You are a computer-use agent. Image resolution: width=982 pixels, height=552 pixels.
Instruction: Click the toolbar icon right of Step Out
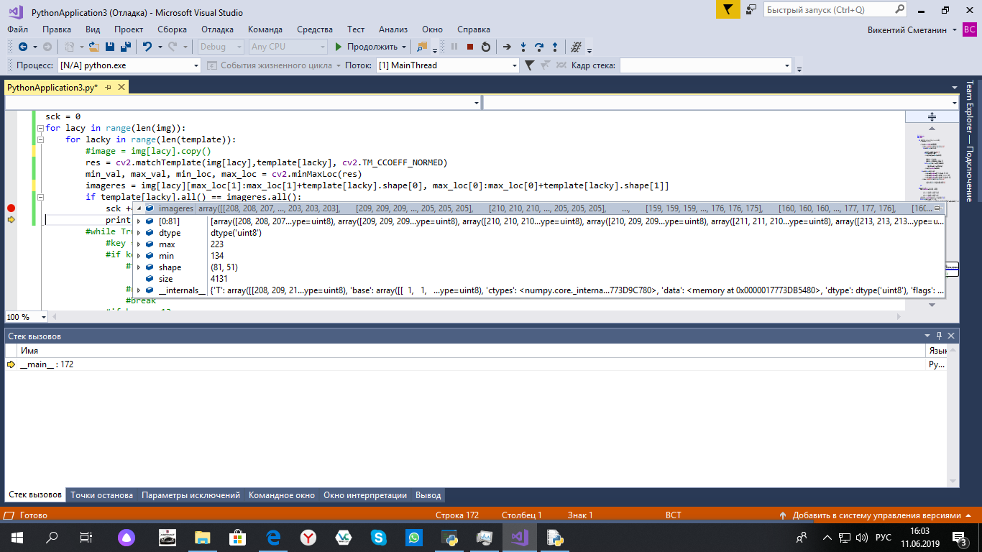[576, 47]
